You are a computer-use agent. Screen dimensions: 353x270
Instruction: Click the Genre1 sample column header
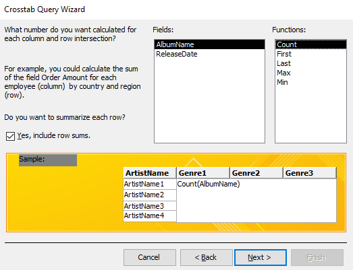[203, 173]
